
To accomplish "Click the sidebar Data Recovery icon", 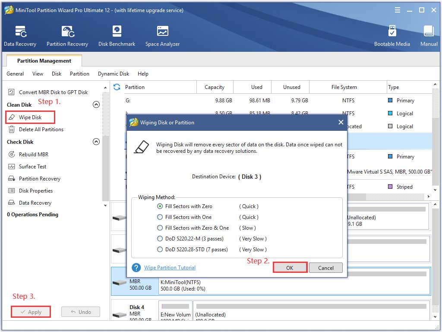I will click(12, 202).
